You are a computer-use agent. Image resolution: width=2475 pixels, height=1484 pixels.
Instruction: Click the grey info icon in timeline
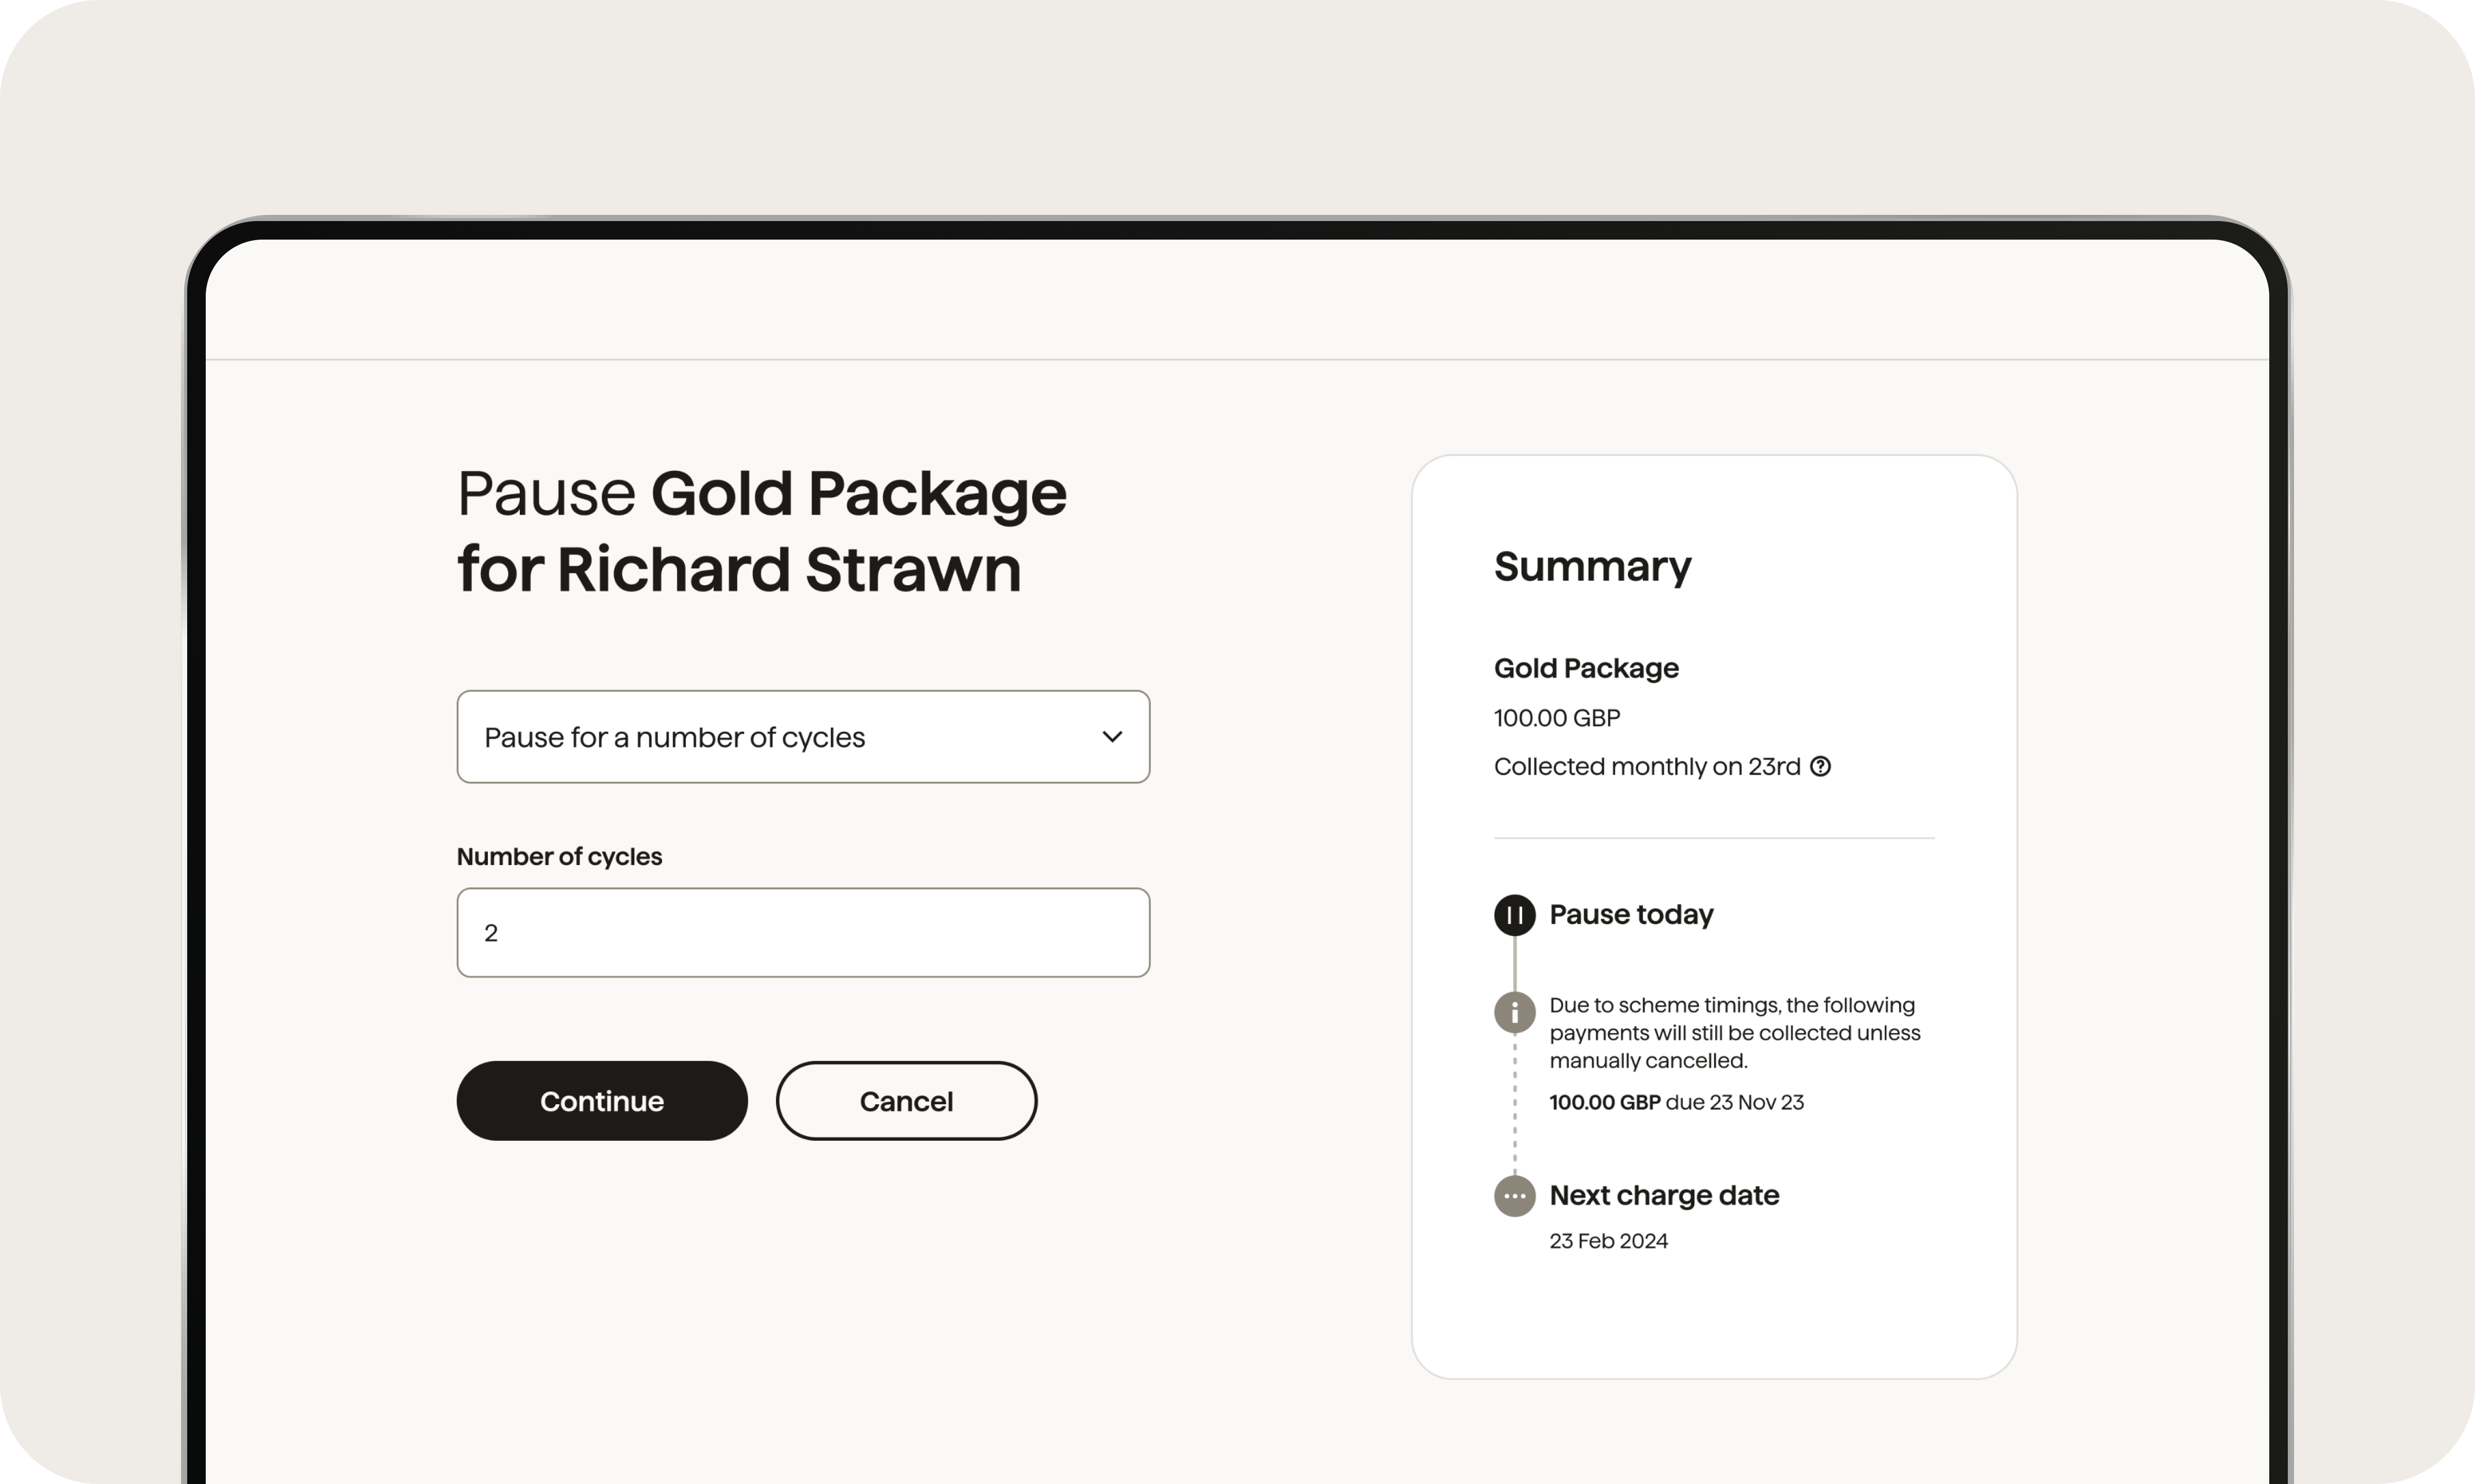(x=1514, y=1012)
